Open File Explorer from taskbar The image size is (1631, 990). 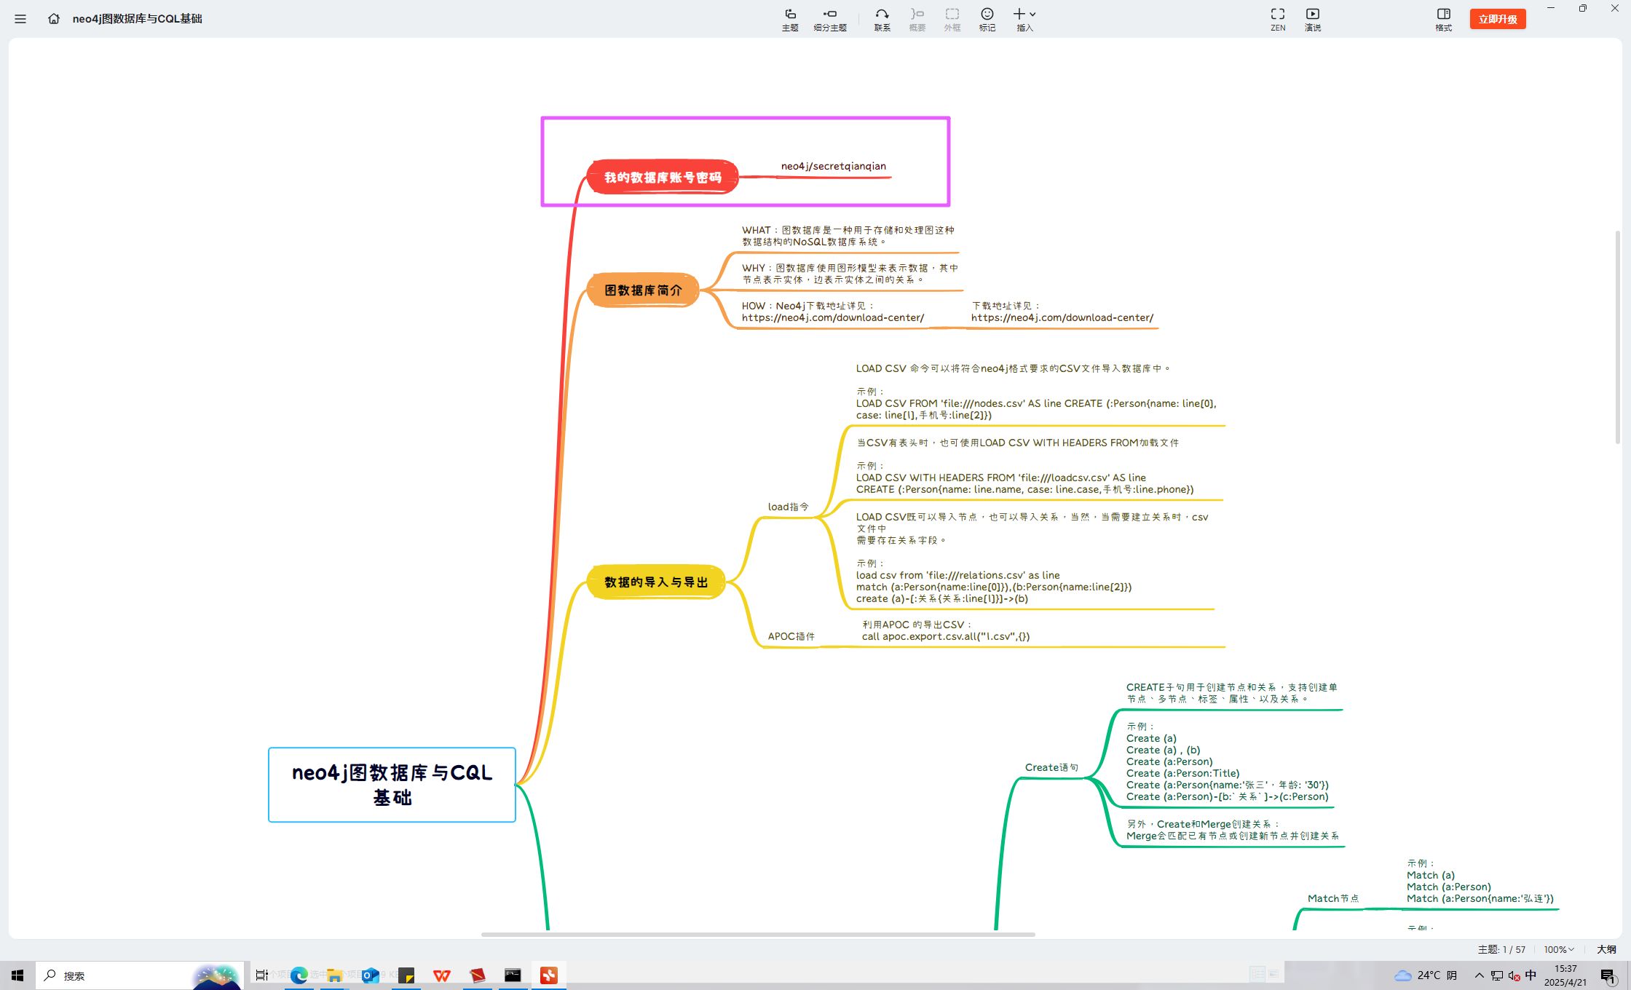point(334,975)
